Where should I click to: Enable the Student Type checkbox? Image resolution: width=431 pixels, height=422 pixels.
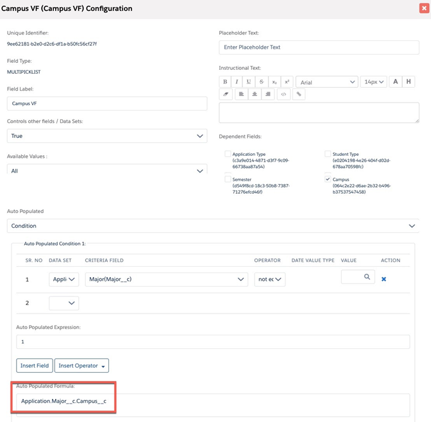pos(328,154)
